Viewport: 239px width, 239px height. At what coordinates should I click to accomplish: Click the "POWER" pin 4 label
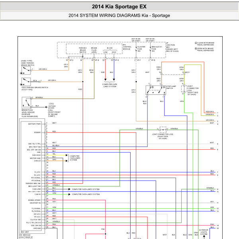[x=37, y=133]
